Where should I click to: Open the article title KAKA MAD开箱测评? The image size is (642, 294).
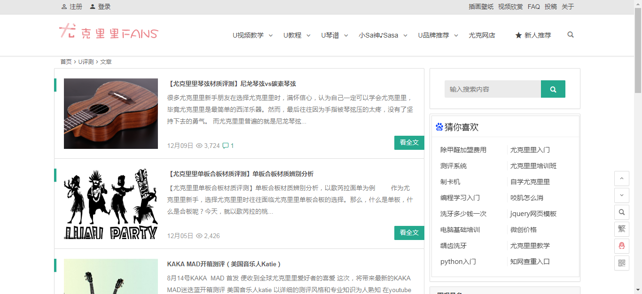(224, 264)
